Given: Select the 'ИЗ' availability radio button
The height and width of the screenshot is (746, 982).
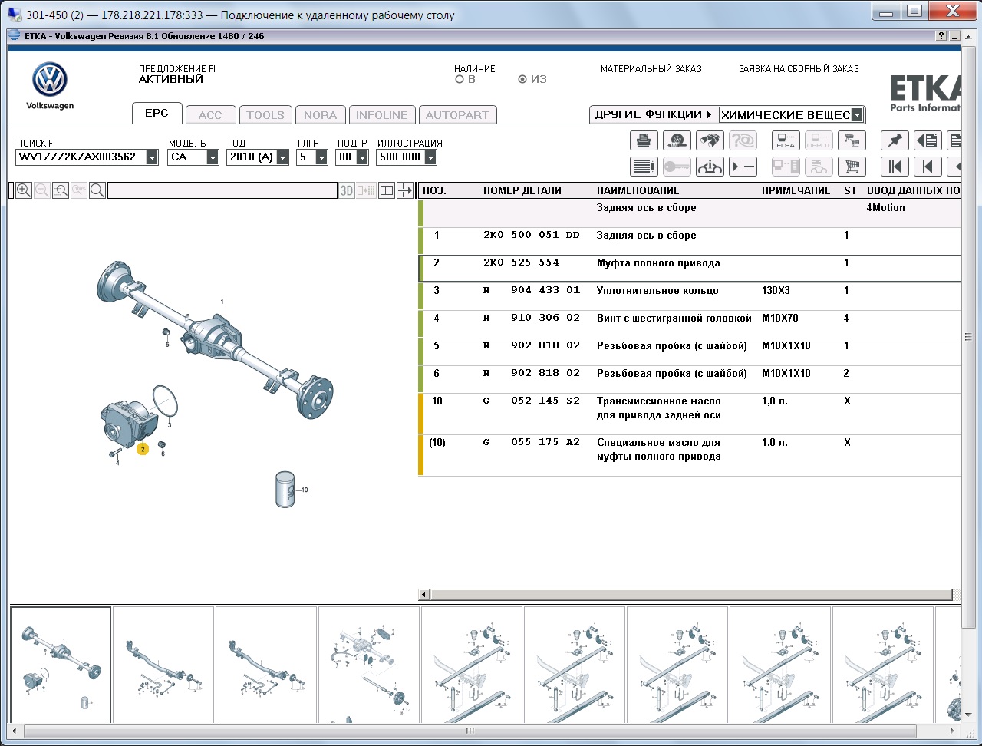Looking at the screenshot, I should [x=522, y=79].
